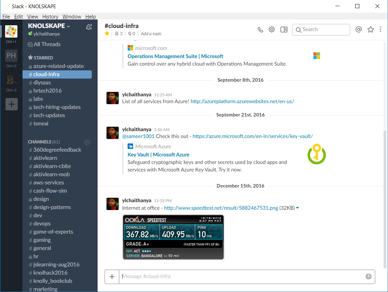The image size is (388, 292).
Task: Click the ylchaithanya username under KNOLSKAPE
Action: pyautogui.click(x=46, y=34)
